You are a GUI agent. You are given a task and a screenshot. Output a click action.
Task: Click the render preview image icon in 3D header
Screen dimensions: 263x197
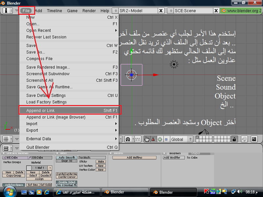pyautogui.click(x=254, y=139)
